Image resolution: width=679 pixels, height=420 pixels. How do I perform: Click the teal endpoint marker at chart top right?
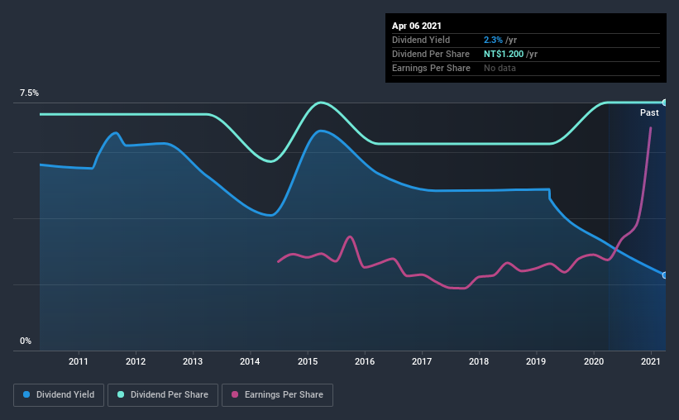click(x=664, y=103)
